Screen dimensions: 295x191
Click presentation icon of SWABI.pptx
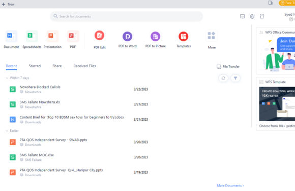coord(13,142)
